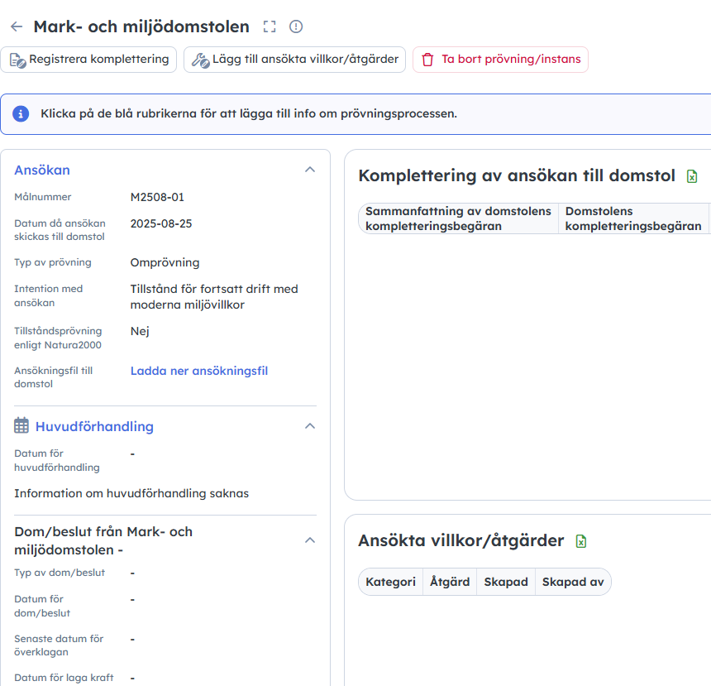Click Registrera komplettering button

coord(89,60)
